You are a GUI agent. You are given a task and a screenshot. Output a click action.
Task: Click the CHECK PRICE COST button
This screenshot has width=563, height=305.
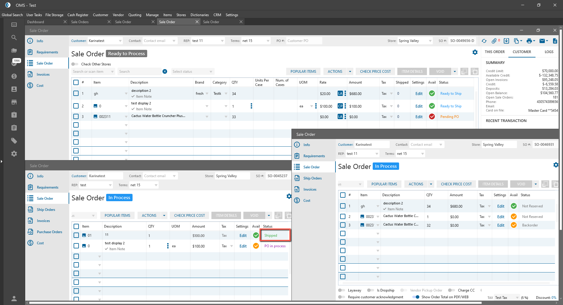[375, 72]
